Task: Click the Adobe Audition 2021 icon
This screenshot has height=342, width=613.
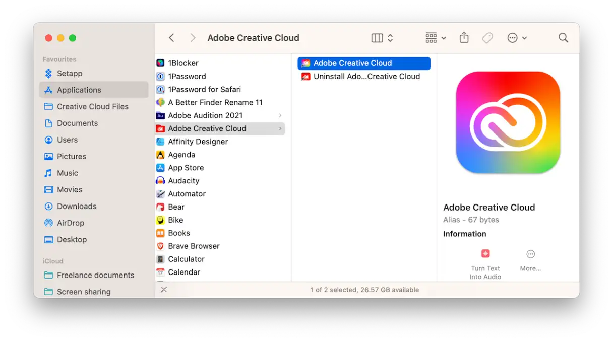Action: click(x=160, y=115)
